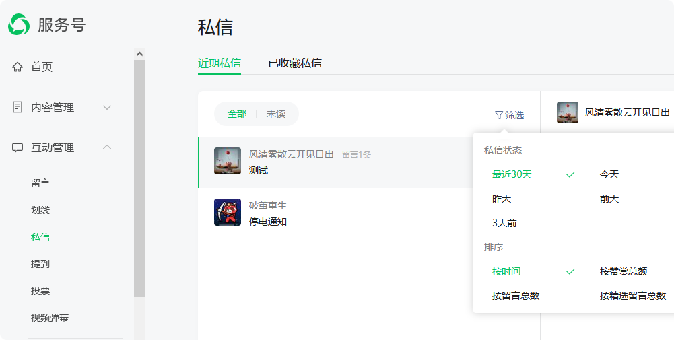The width and height of the screenshot is (674, 340).
Task: Open the 筛选 filter dropdown
Action: [x=509, y=115]
